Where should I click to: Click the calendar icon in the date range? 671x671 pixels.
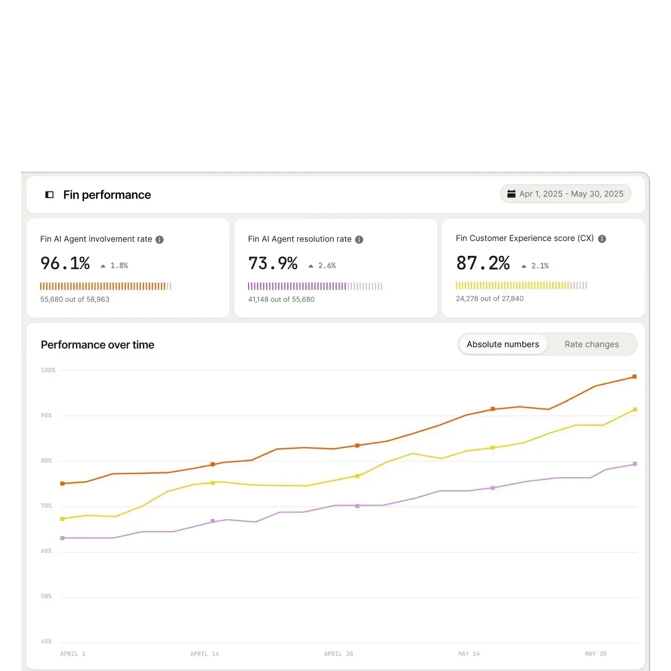512,194
